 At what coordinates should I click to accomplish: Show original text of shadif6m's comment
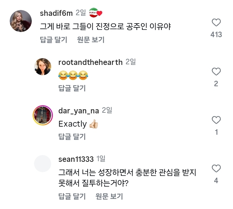pos(91,40)
